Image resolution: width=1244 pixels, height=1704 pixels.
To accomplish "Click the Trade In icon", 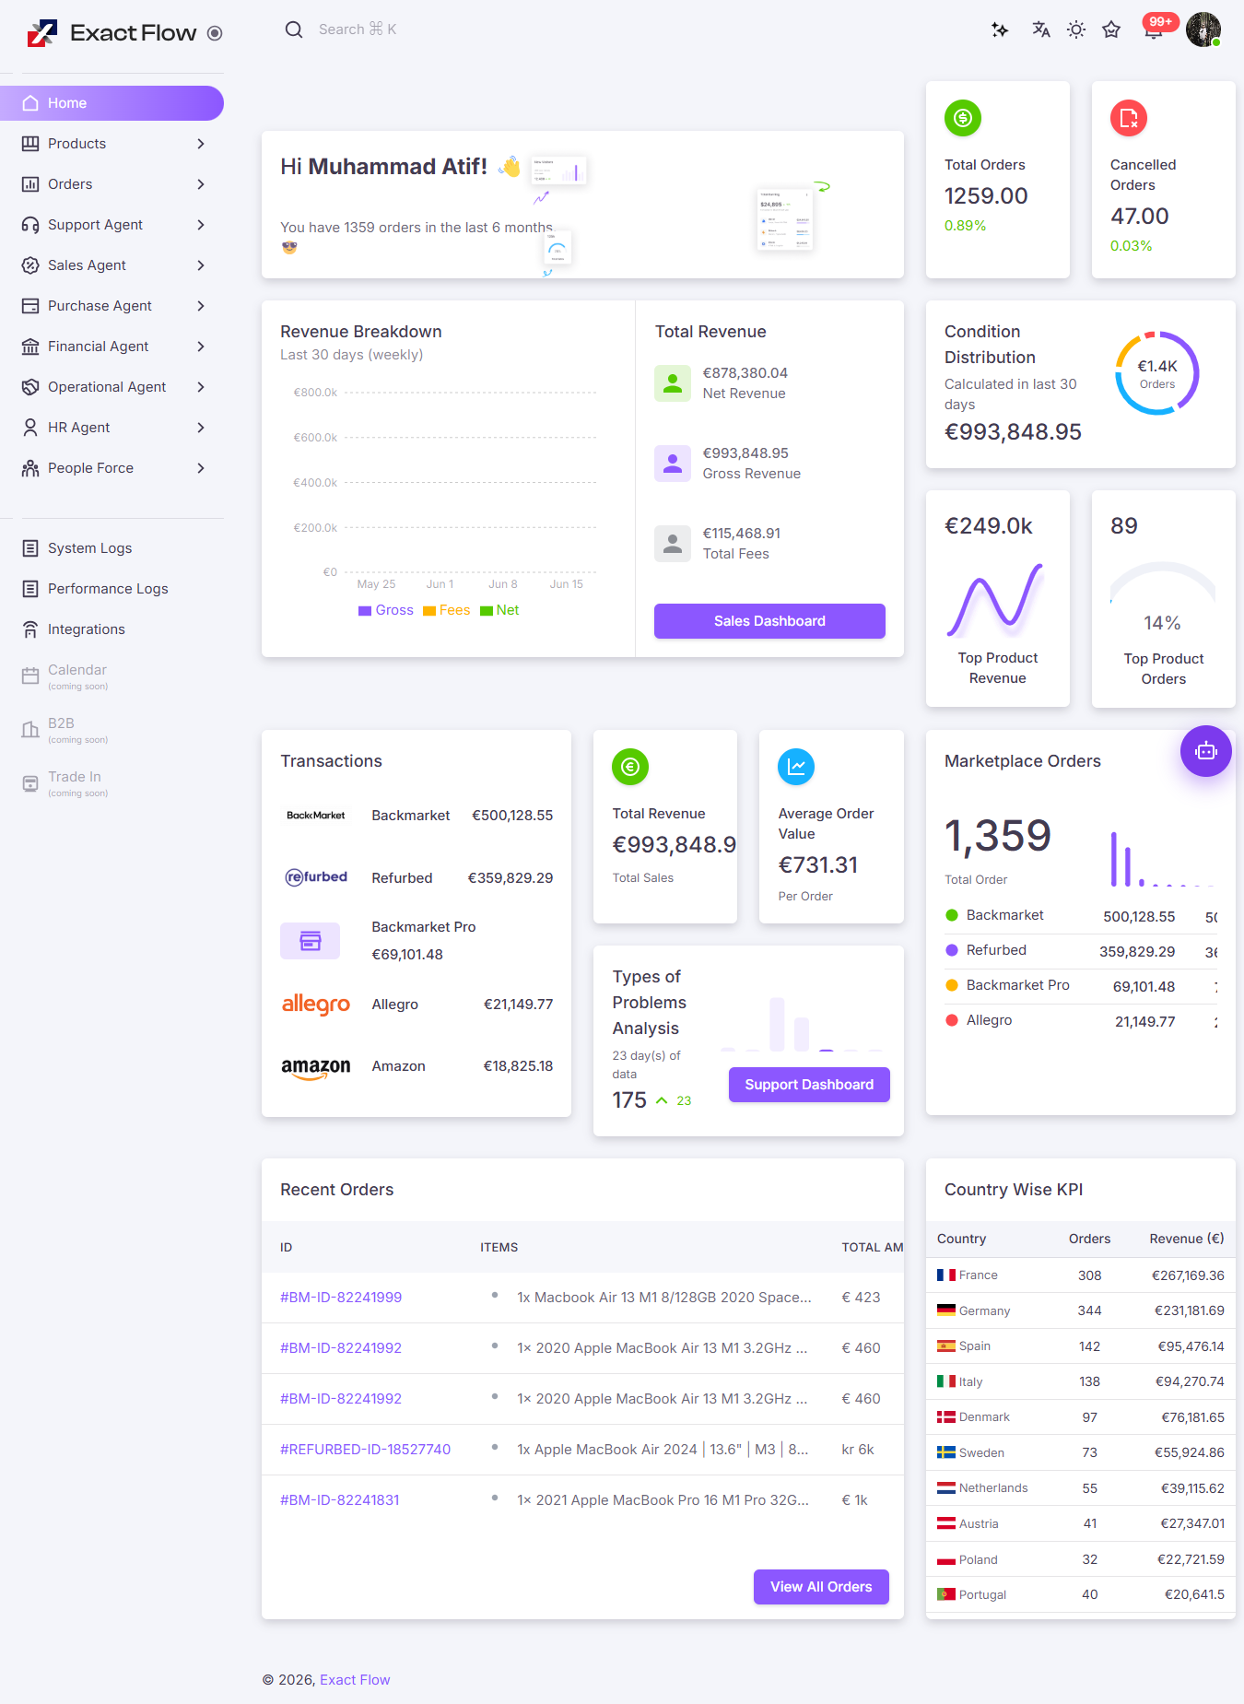I will point(30,783).
